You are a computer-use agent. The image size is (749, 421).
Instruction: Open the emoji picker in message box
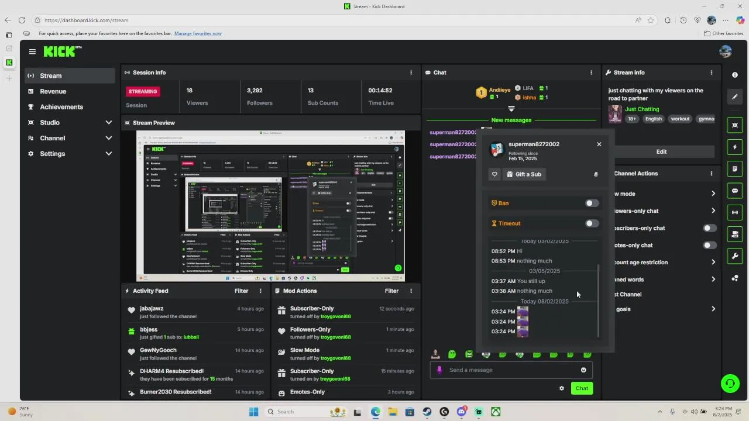tap(583, 370)
